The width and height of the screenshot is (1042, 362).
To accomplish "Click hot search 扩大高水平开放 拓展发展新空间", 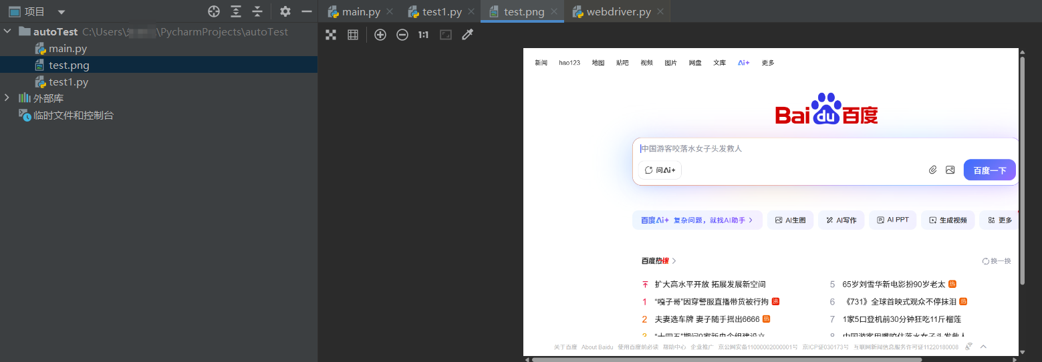I will [710, 285].
